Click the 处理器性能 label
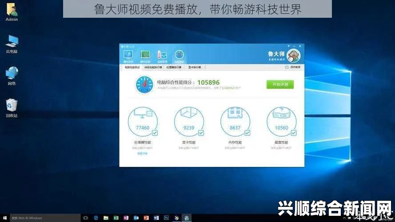 (142, 143)
